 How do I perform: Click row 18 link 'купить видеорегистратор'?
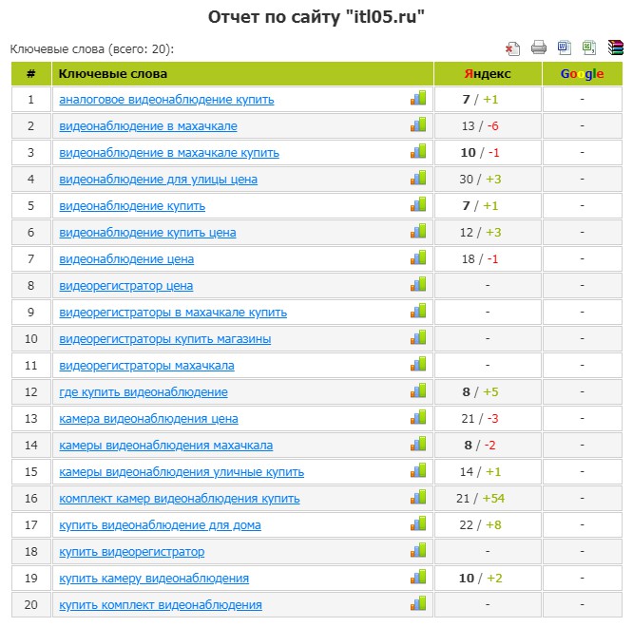click(131, 552)
